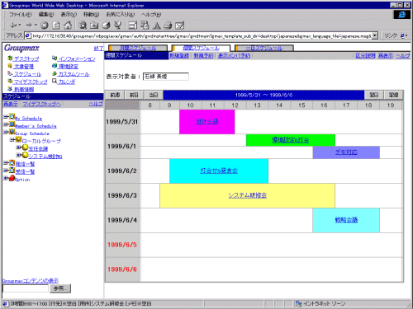Click the red Option icon in tree
413x309 pixels.
[x=12, y=178]
